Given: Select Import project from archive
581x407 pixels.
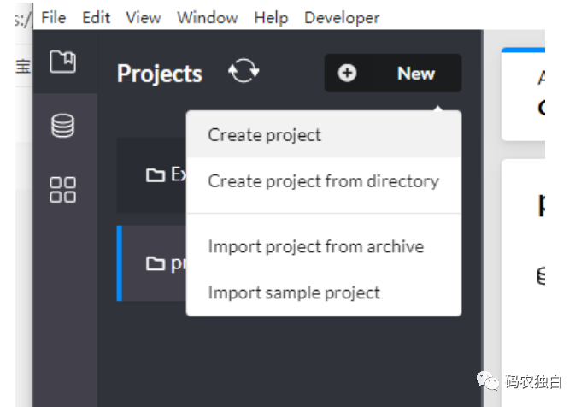Looking at the screenshot, I should point(315,246).
